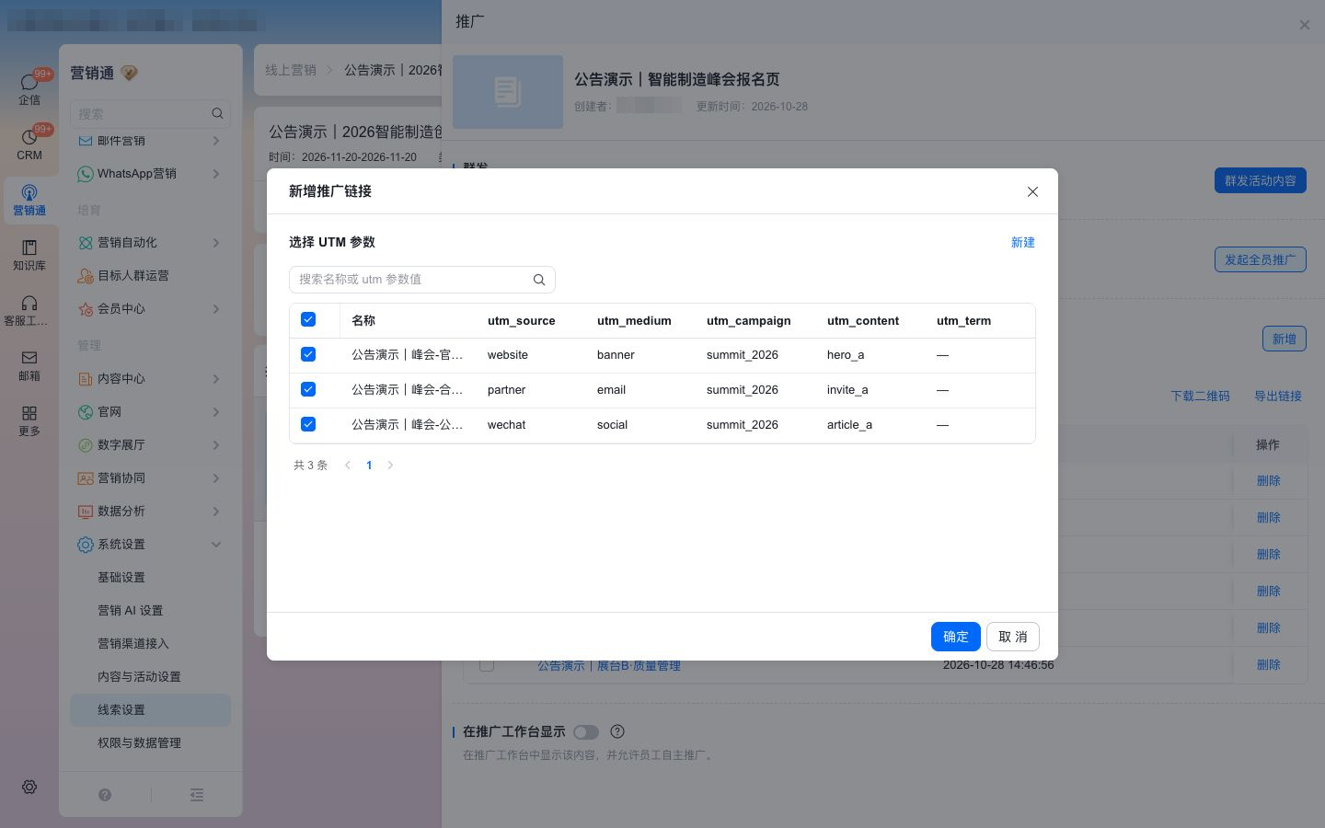Click 发起全员推广 button
This screenshot has height=828, width=1325.
(1260, 259)
